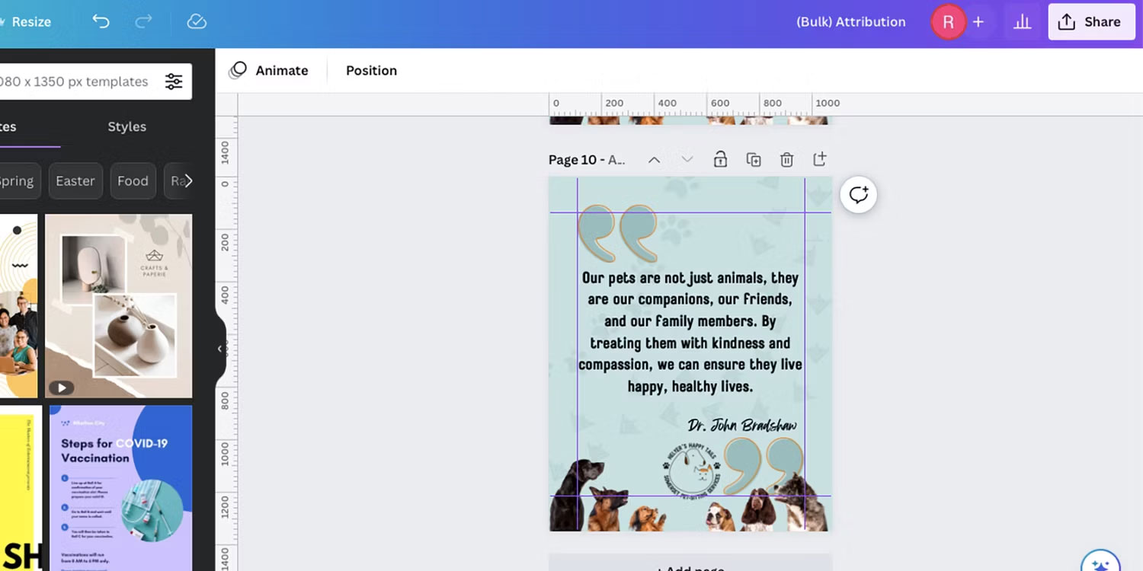Image resolution: width=1143 pixels, height=571 pixels.
Task: Move Page 10 up with the chevron
Action: [654, 159]
